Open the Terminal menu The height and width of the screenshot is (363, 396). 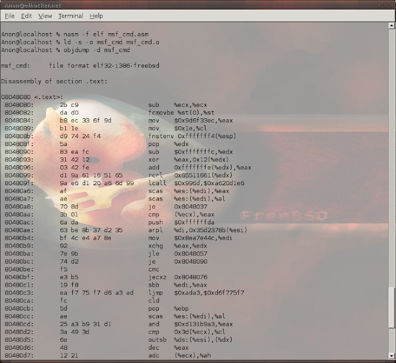click(70, 16)
